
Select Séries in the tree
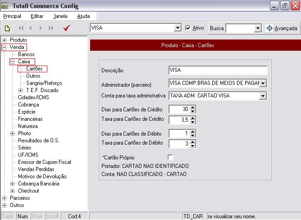tap(25, 148)
